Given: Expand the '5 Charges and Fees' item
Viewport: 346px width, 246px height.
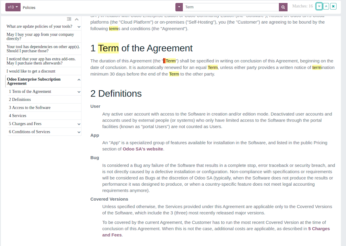Looking at the screenshot, I should pos(79,124).
